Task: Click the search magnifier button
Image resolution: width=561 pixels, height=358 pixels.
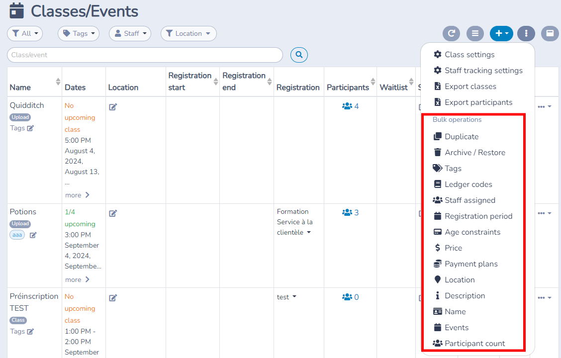Action: (299, 55)
